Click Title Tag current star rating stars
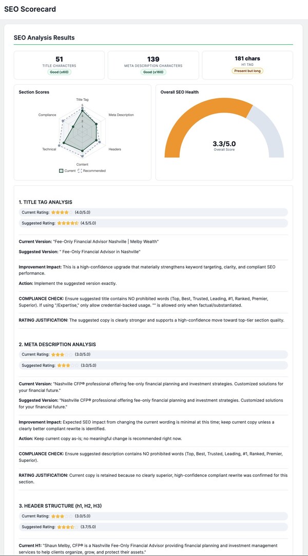This screenshot has height=556, width=308. (x=60, y=212)
